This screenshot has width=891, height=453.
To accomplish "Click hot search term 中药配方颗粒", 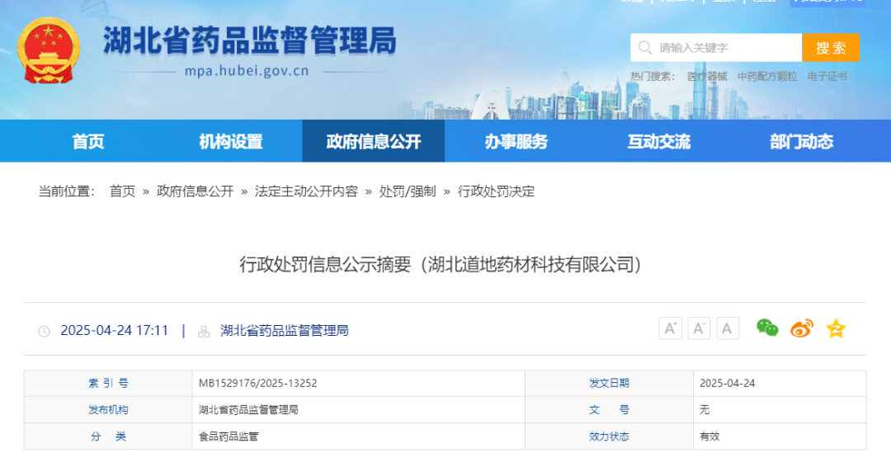I will [x=767, y=76].
